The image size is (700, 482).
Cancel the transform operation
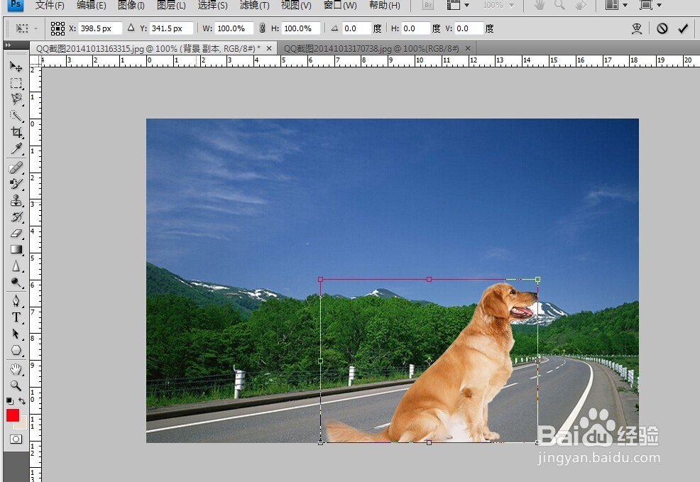(x=662, y=28)
